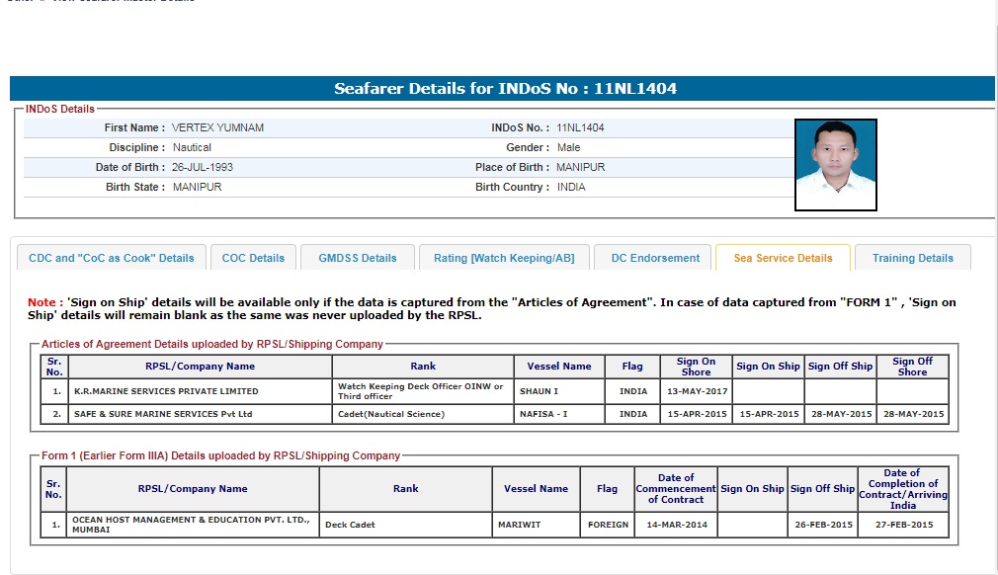The height and width of the screenshot is (575, 998).
Task: Go to the DC Endorsement tab
Action: coord(655,258)
